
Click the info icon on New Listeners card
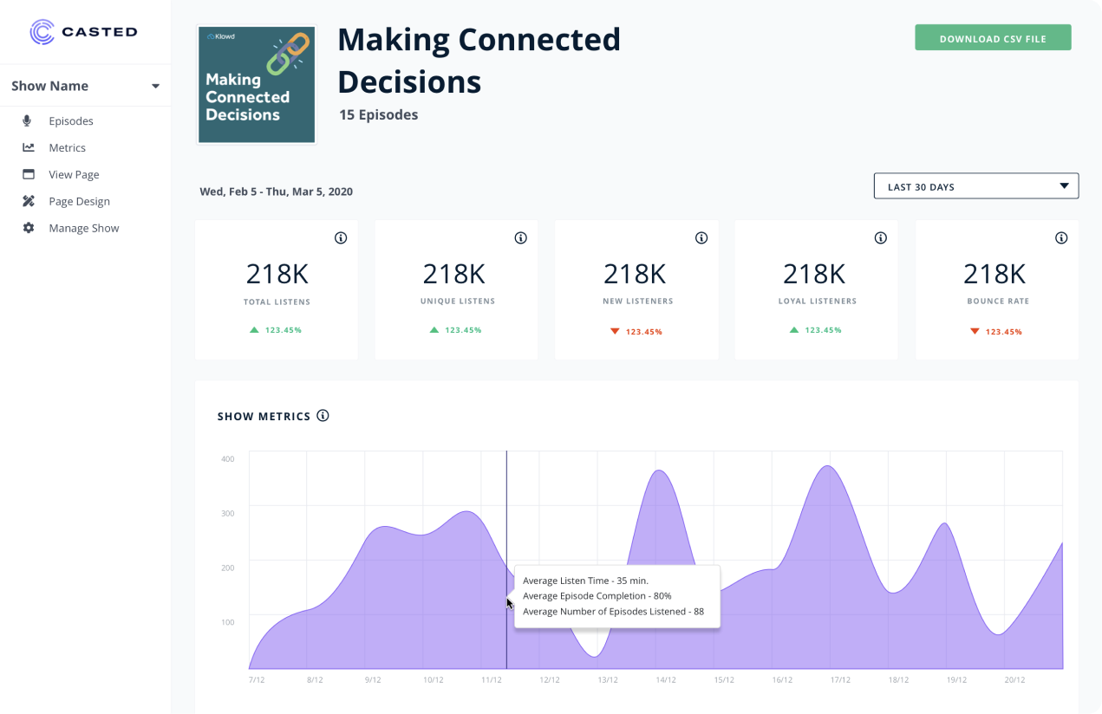(701, 238)
